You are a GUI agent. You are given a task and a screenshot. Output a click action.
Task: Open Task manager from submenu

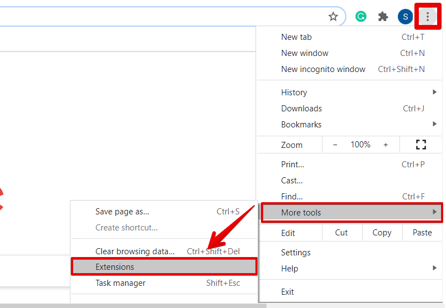coord(120,283)
